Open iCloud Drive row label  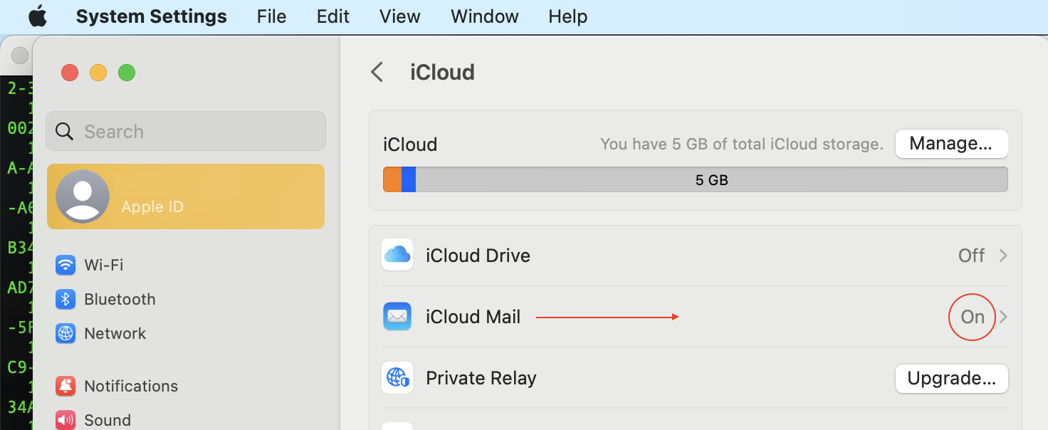[x=478, y=256]
